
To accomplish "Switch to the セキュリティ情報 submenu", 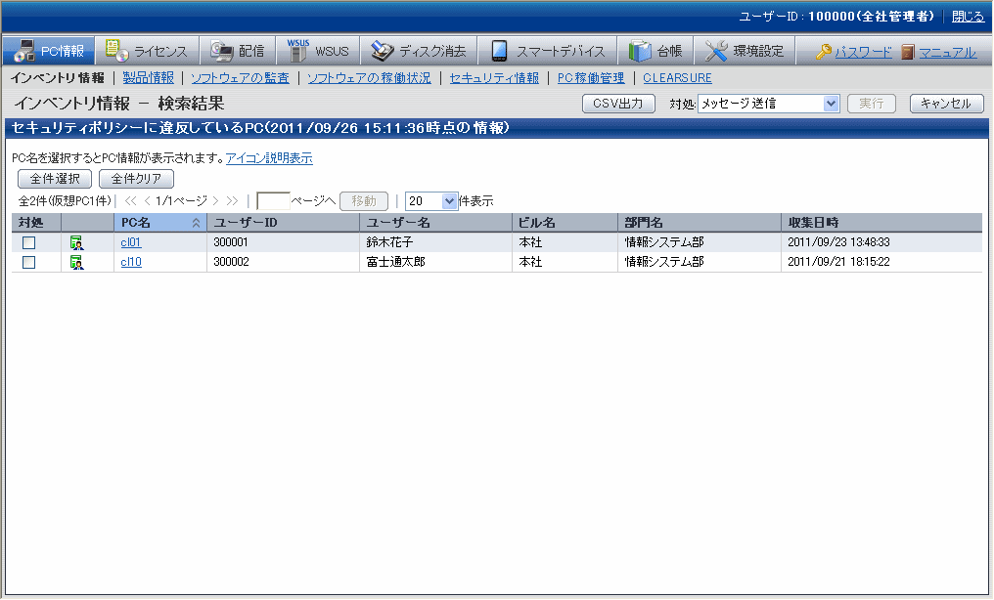I will pos(493,78).
